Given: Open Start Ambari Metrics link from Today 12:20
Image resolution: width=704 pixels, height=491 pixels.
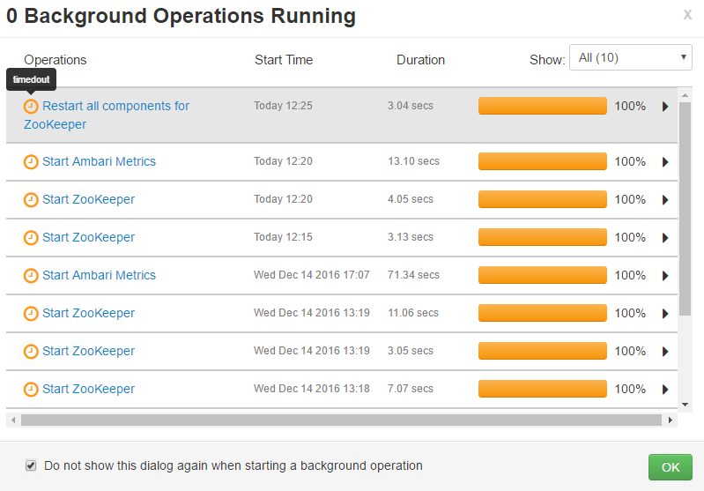Looking at the screenshot, I should [99, 162].
